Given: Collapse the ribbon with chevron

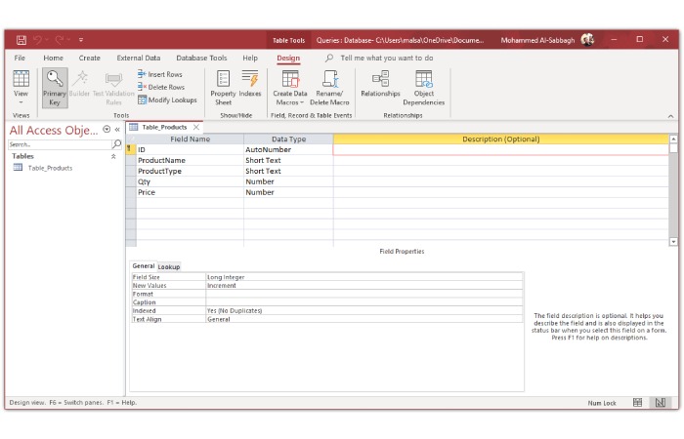Looking at the screenshot, I should [670, 116].
